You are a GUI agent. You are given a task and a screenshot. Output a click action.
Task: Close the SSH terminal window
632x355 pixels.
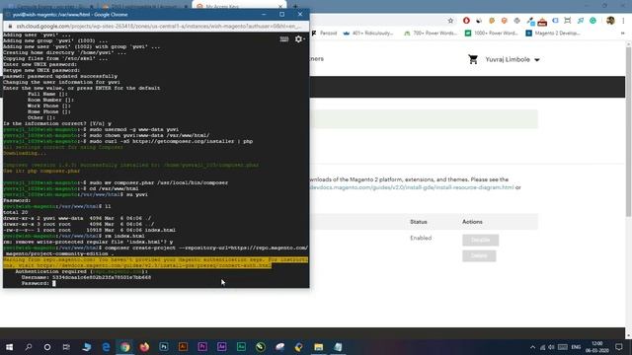pos(300,15)
